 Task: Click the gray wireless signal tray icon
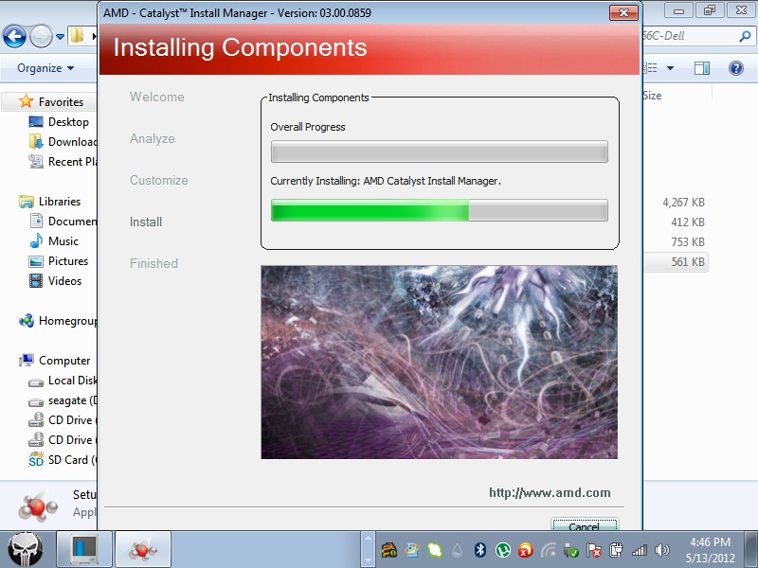pyautogui.click(x=549, y=550)
